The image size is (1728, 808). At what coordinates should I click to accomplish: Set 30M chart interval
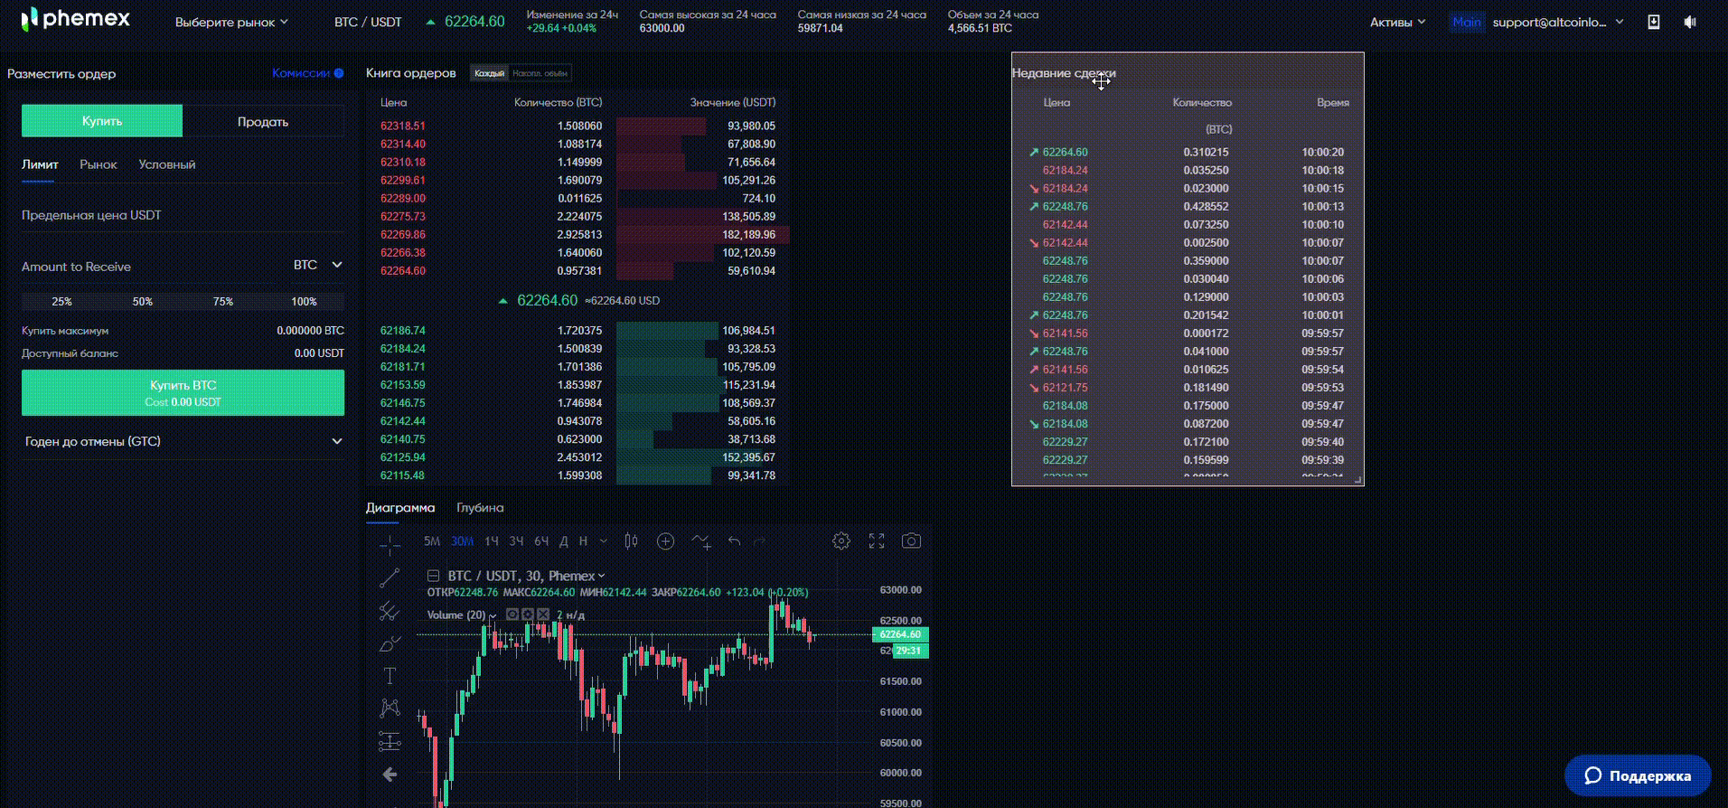(462, 541)
